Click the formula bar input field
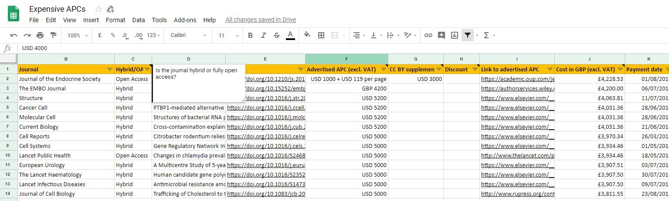 [x=305, y=48]
